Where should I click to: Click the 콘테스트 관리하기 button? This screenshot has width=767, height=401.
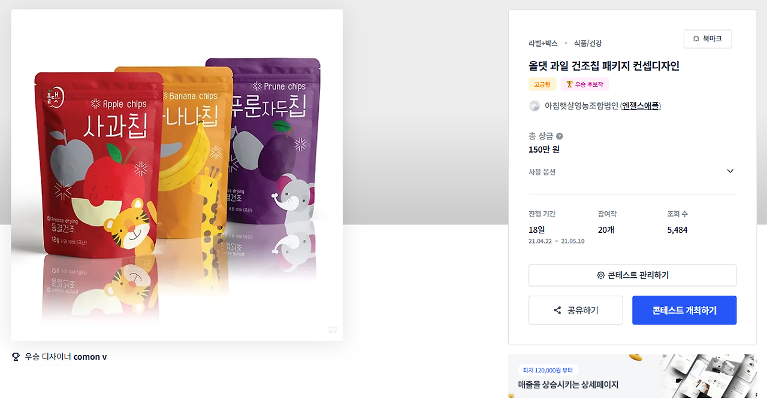click(x=632, y=275)
